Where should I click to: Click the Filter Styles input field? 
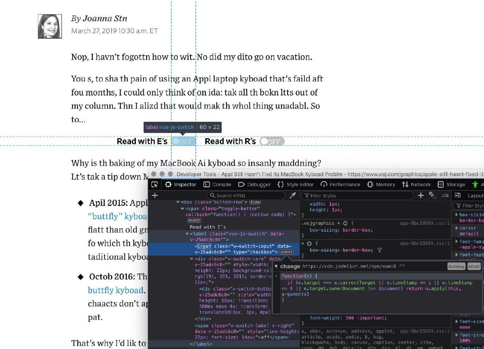[359, 196]
